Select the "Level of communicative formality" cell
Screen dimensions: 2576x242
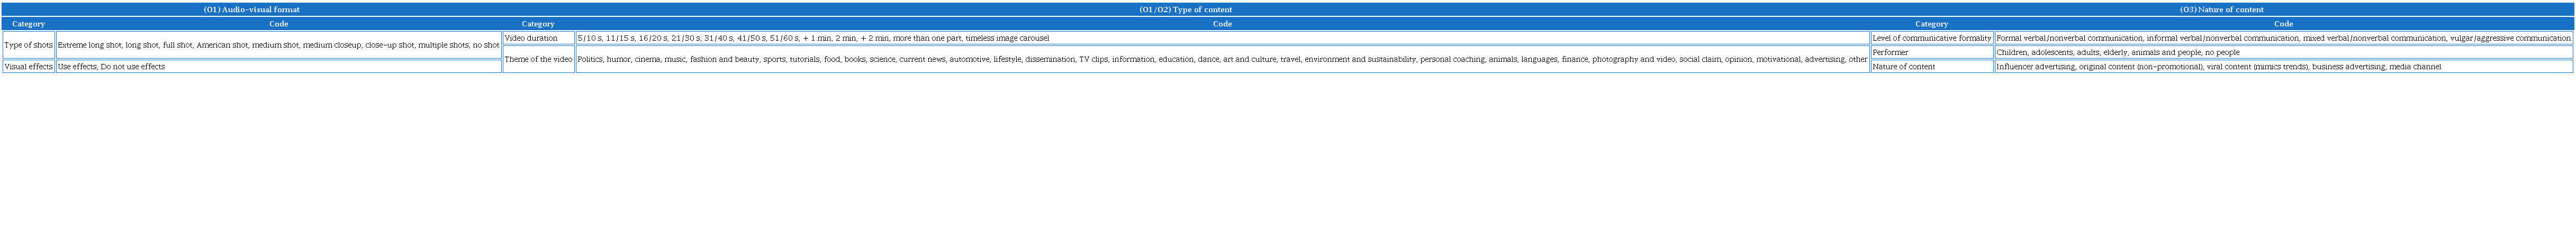pos(1931,38)
